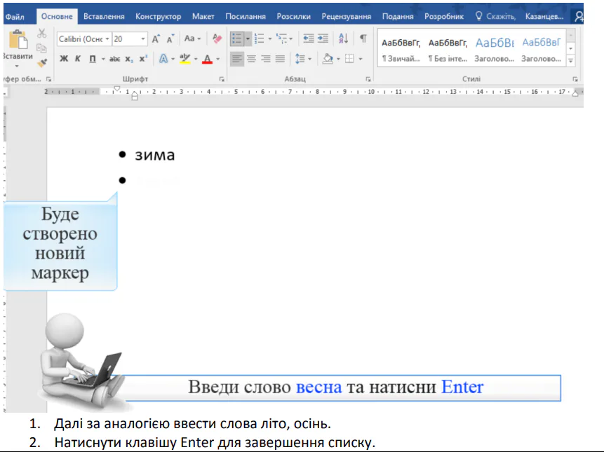Center-align the paragraph text

point(252,59)
